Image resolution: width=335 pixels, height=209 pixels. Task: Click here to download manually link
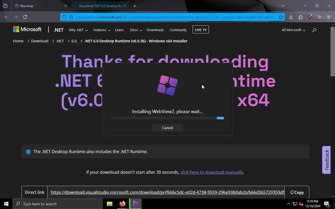pyautogui.click(x=212, y=172)
